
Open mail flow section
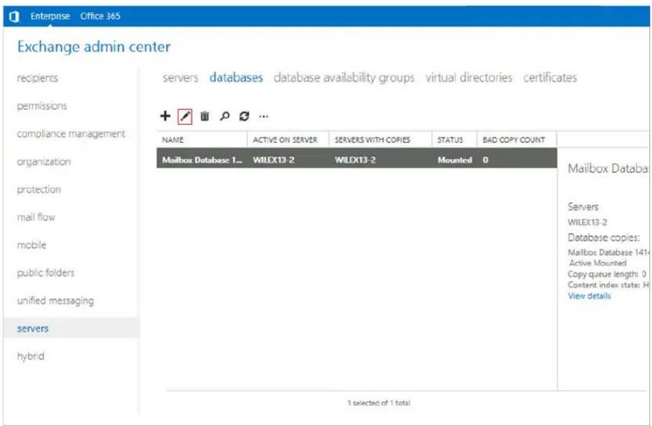[x=36, y=217]
